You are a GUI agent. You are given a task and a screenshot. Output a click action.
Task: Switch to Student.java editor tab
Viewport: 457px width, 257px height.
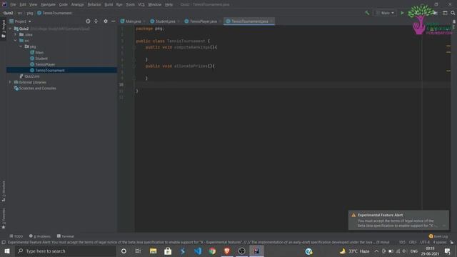coord(165,21)
